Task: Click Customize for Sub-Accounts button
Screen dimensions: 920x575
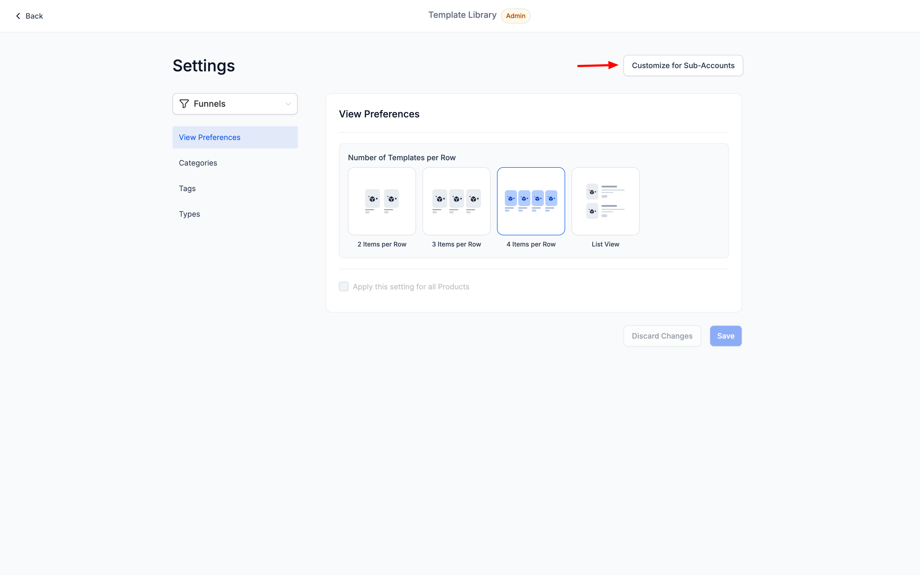Action: (683, 65)
